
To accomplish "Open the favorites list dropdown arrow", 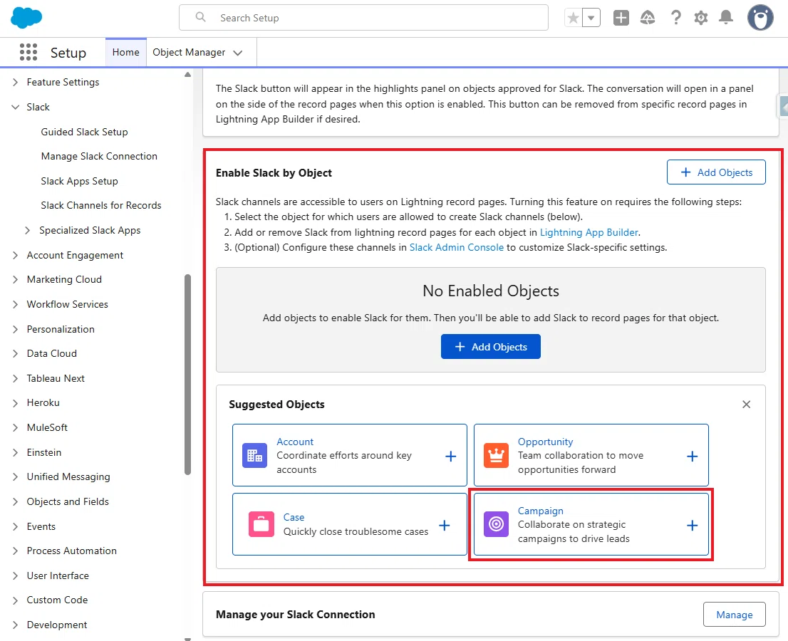I will coord(591,18).
